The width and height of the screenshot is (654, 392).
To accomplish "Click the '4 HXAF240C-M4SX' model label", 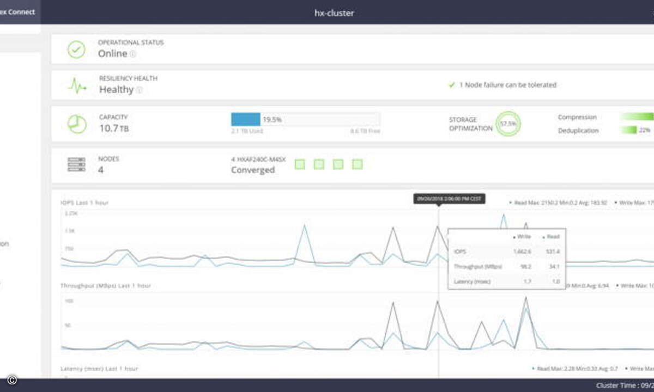I will coord(257,160).
